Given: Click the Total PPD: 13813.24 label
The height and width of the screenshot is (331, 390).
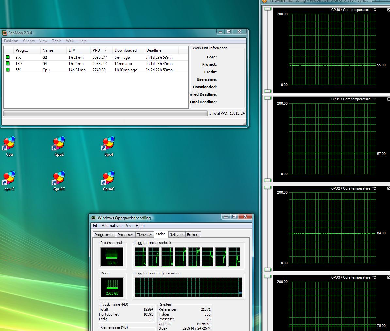Looking at the screenshot, I should 228,113.
